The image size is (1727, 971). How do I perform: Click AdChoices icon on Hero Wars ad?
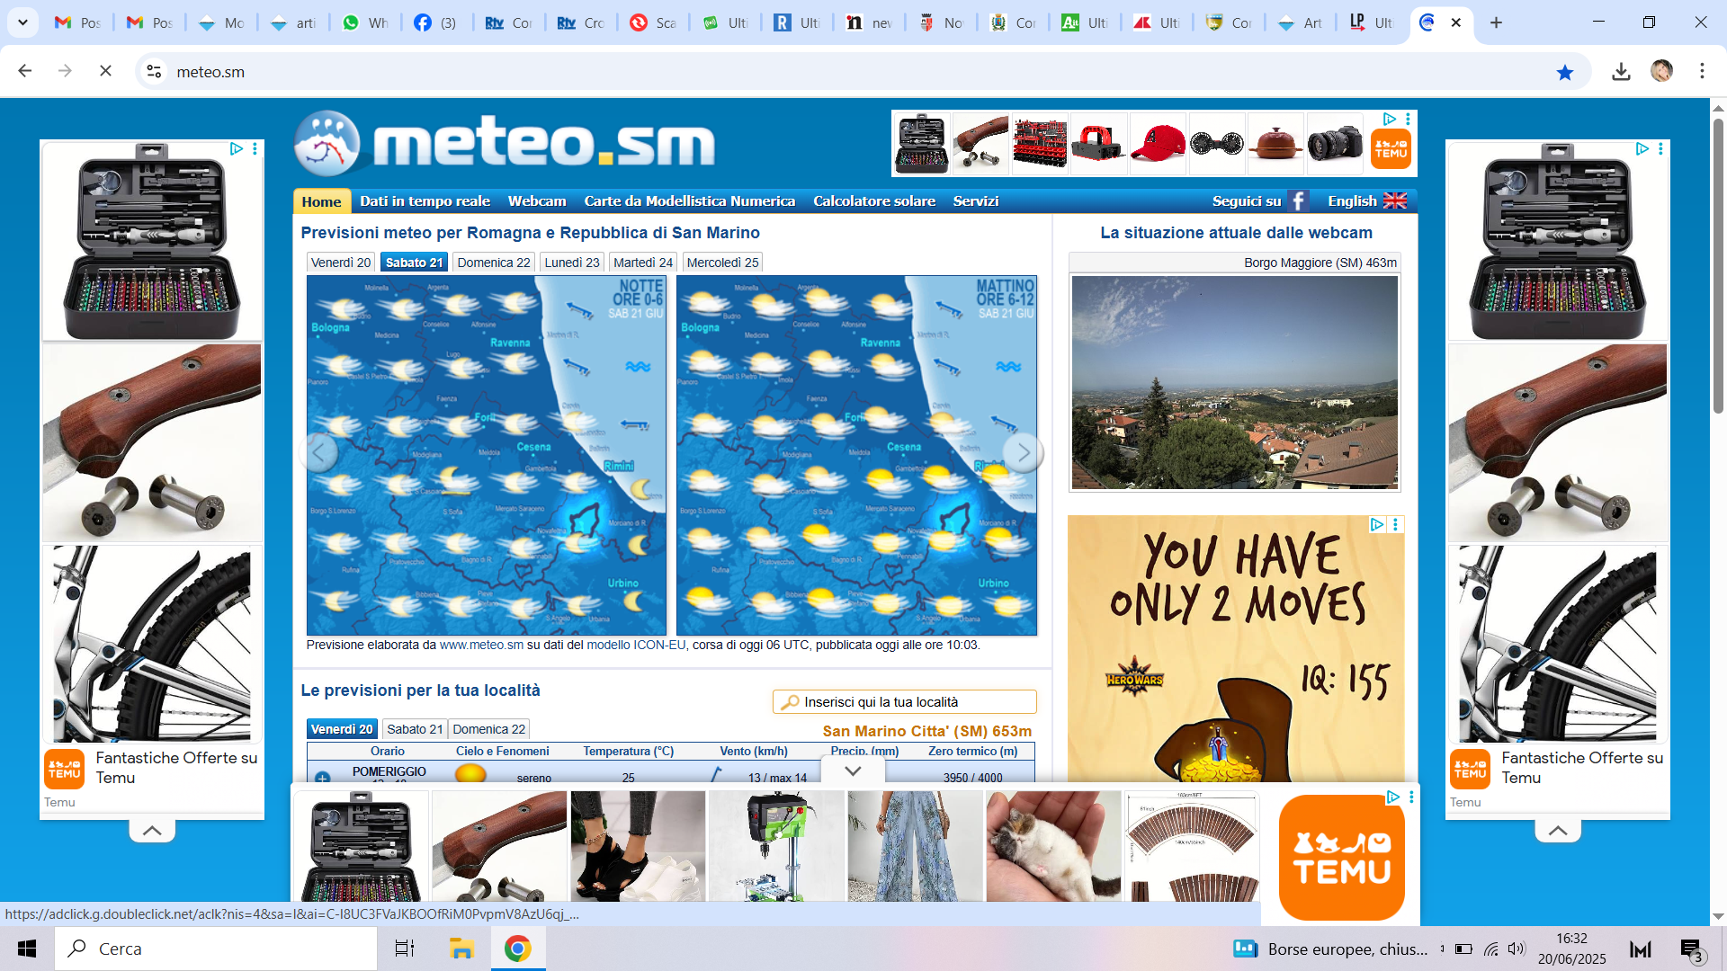[x=1376, y=524]
